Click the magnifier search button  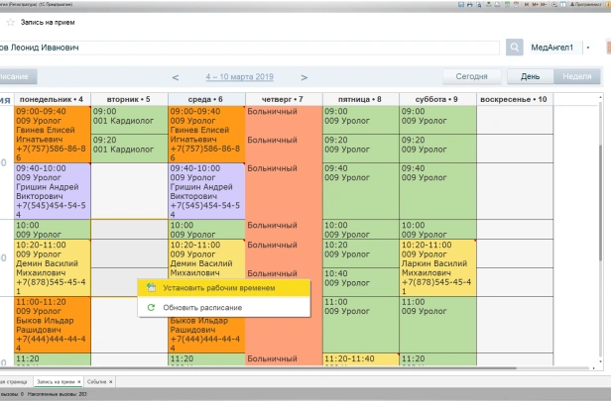click(514, 48)
